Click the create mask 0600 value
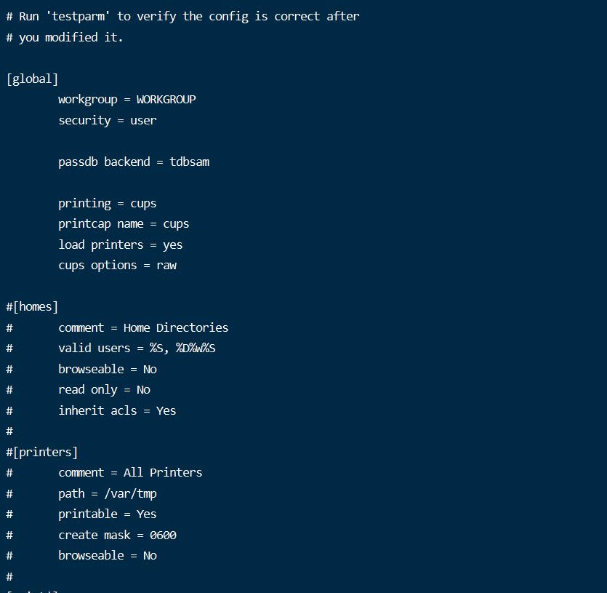 click(163, 535)
